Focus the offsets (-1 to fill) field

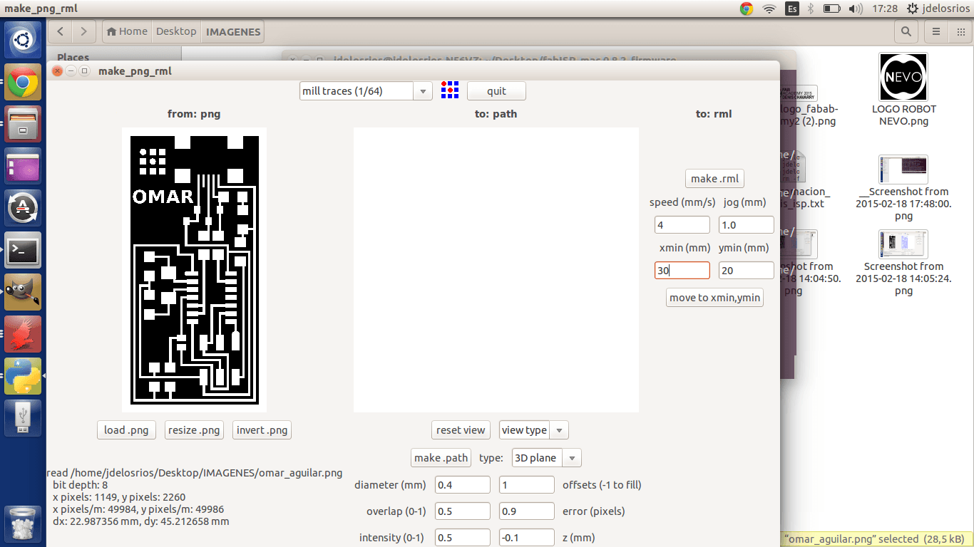(527, 485)
